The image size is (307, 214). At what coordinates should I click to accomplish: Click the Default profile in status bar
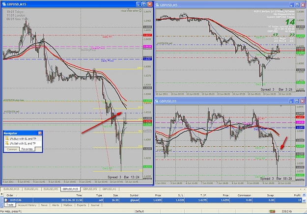coord(140,211)
